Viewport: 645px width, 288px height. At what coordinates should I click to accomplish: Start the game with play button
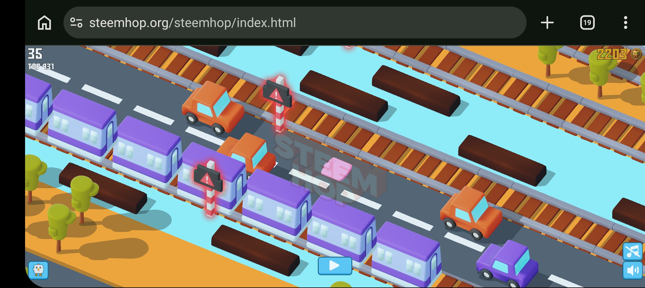click(335, 266)
